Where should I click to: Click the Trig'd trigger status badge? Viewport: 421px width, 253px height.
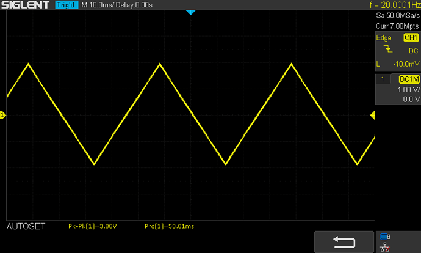pyautogui.click(x=66, y=5)
